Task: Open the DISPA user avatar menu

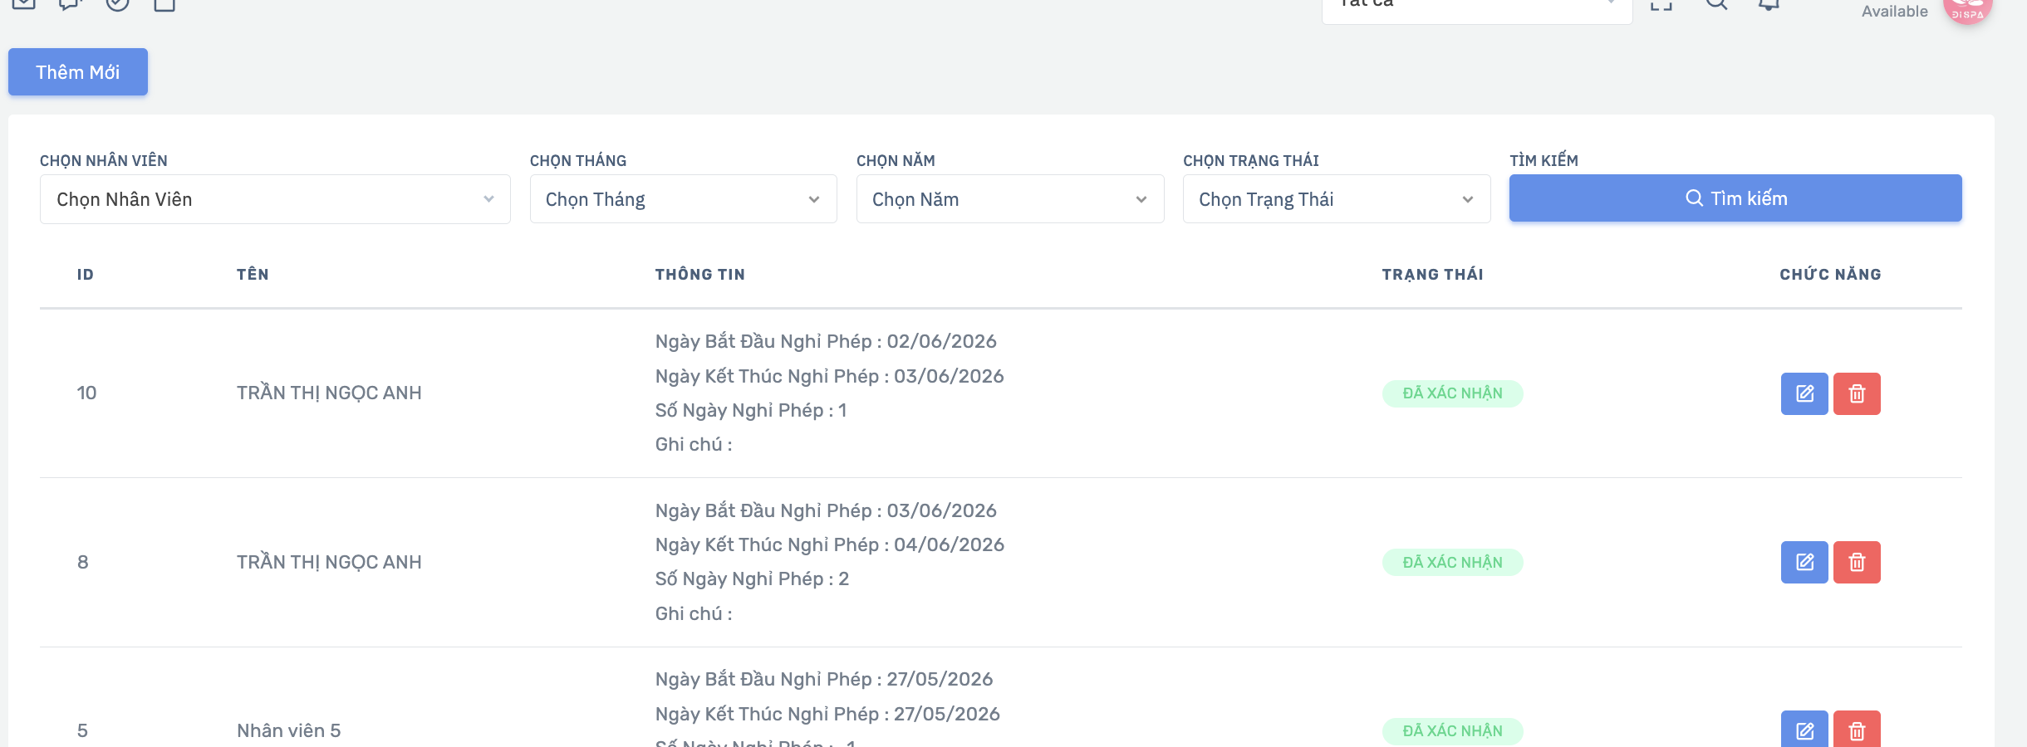Action: pos(1967,8)
